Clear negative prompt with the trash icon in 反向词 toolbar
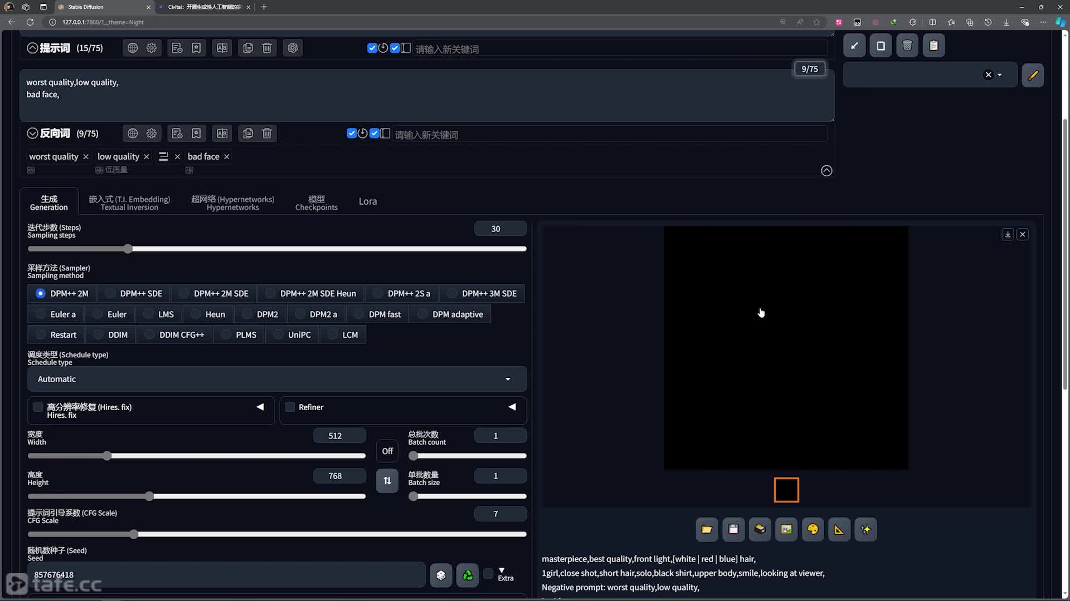1070x601 pixels. [267, 134]
